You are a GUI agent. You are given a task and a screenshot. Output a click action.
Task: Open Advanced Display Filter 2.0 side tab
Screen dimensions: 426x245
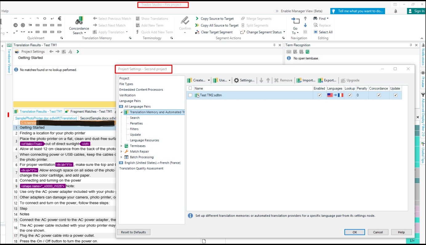(423, 115)
